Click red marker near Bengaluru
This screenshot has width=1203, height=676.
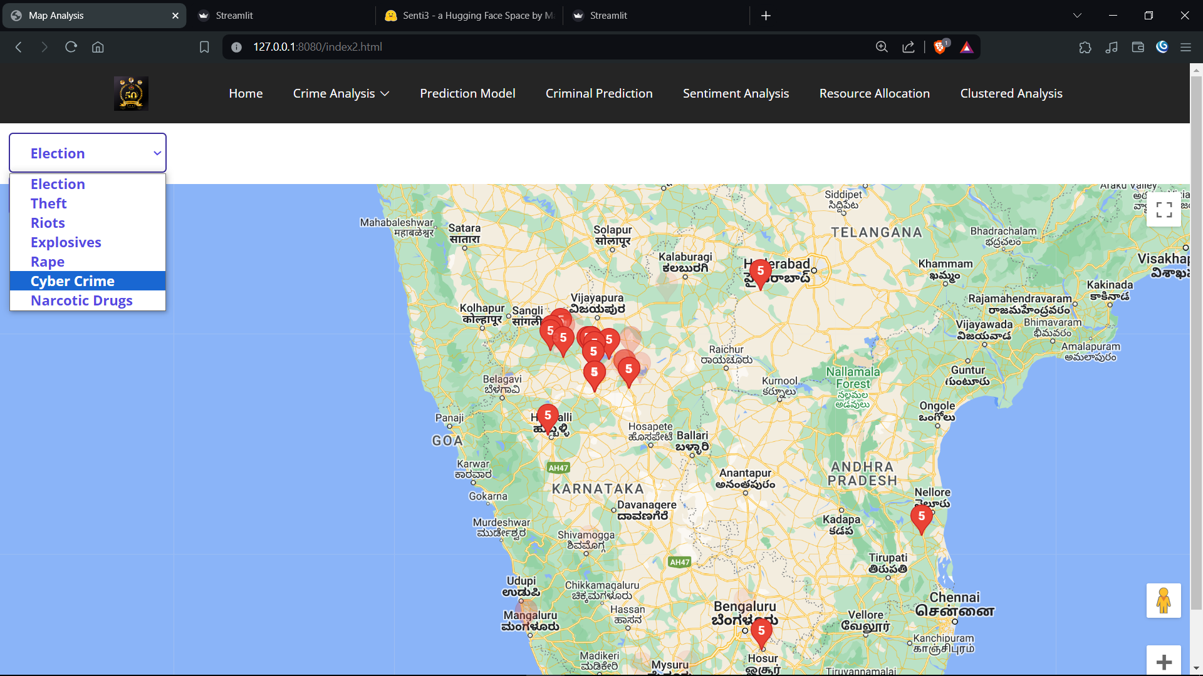click(761, 632)
